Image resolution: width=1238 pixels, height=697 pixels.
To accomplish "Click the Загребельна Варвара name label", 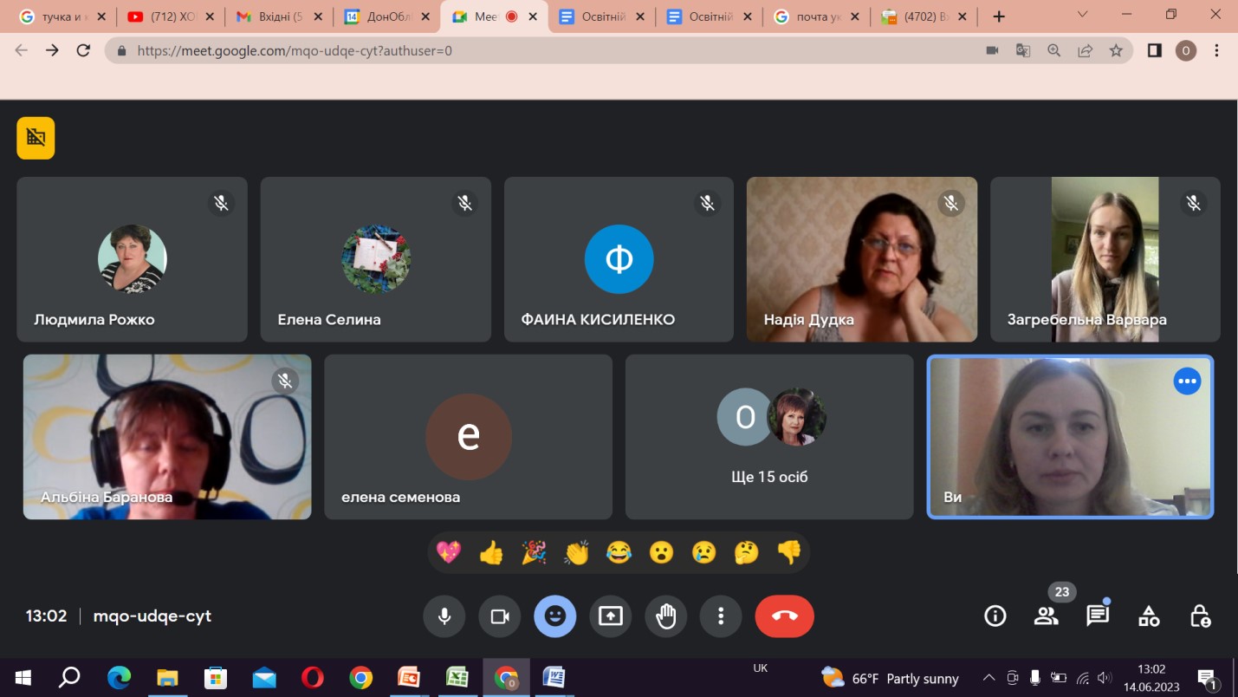I will pos(1086,320).
